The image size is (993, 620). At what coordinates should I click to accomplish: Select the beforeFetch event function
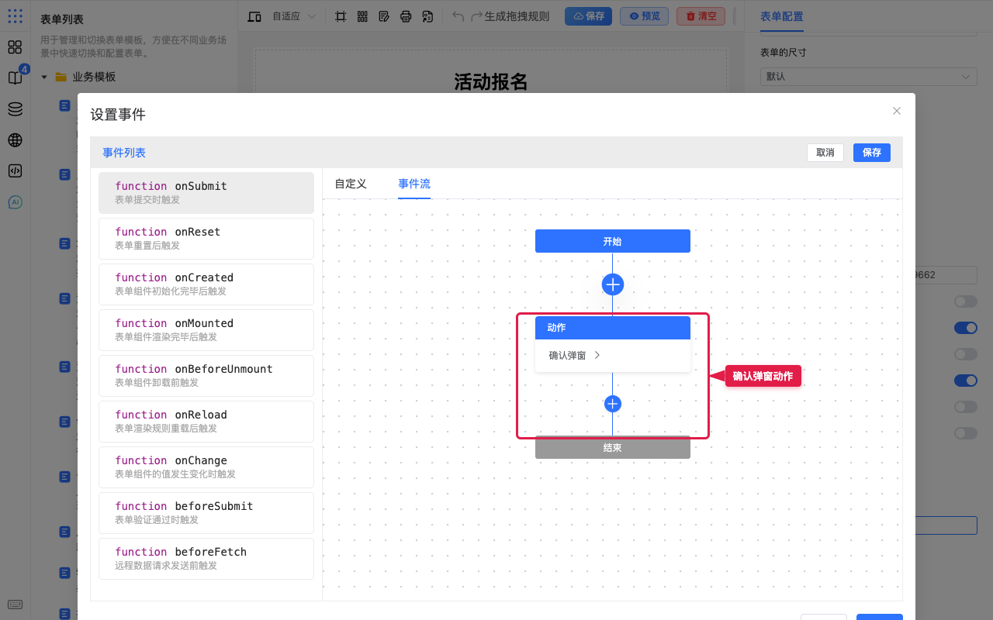(206, 559)
